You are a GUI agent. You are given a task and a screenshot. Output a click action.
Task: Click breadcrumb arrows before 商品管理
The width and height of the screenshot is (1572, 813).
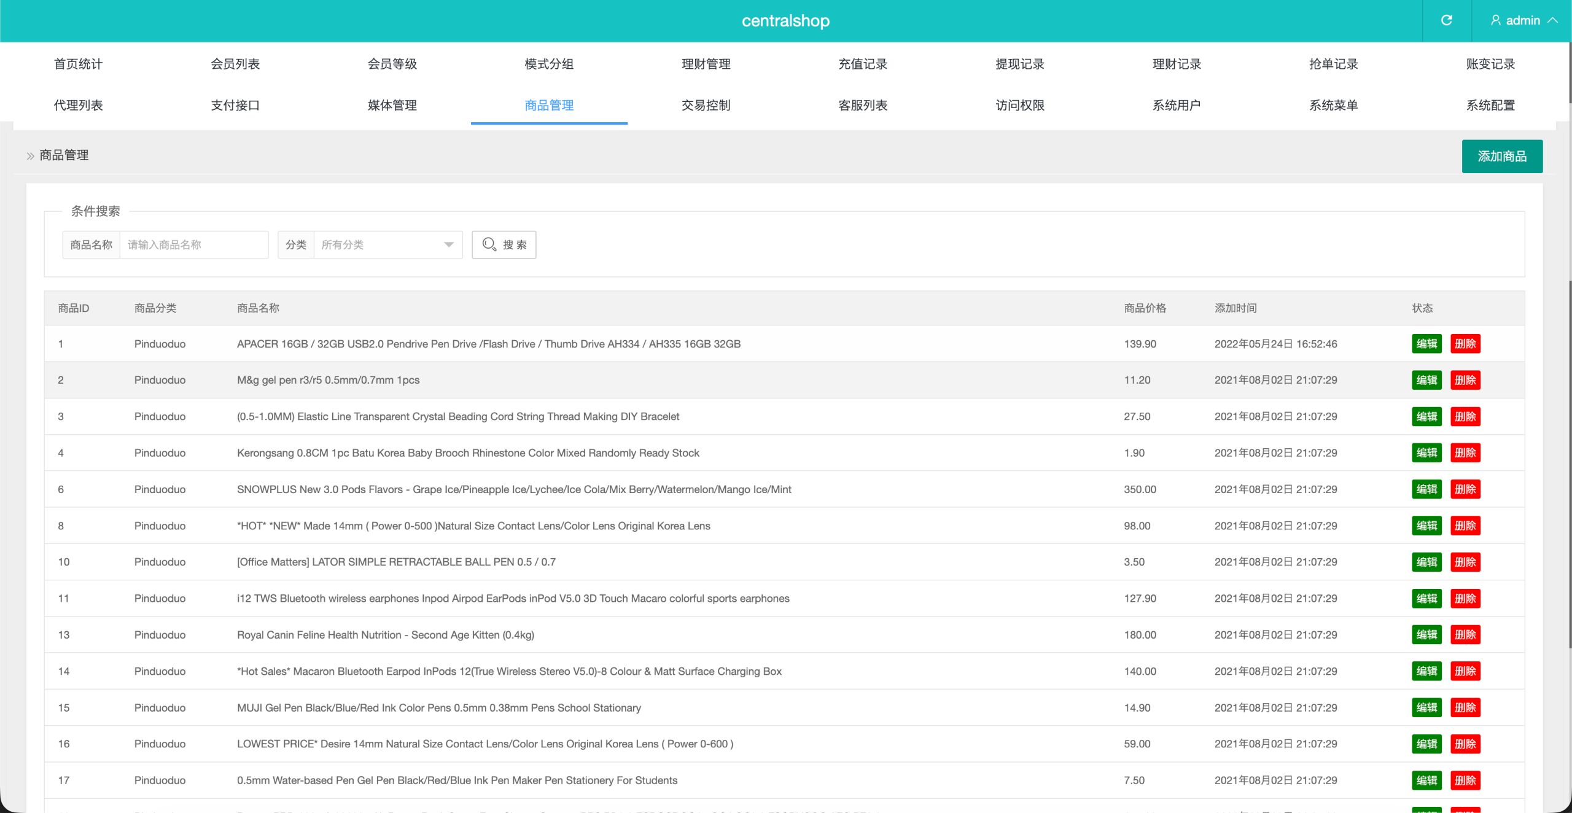pos(30,156)
